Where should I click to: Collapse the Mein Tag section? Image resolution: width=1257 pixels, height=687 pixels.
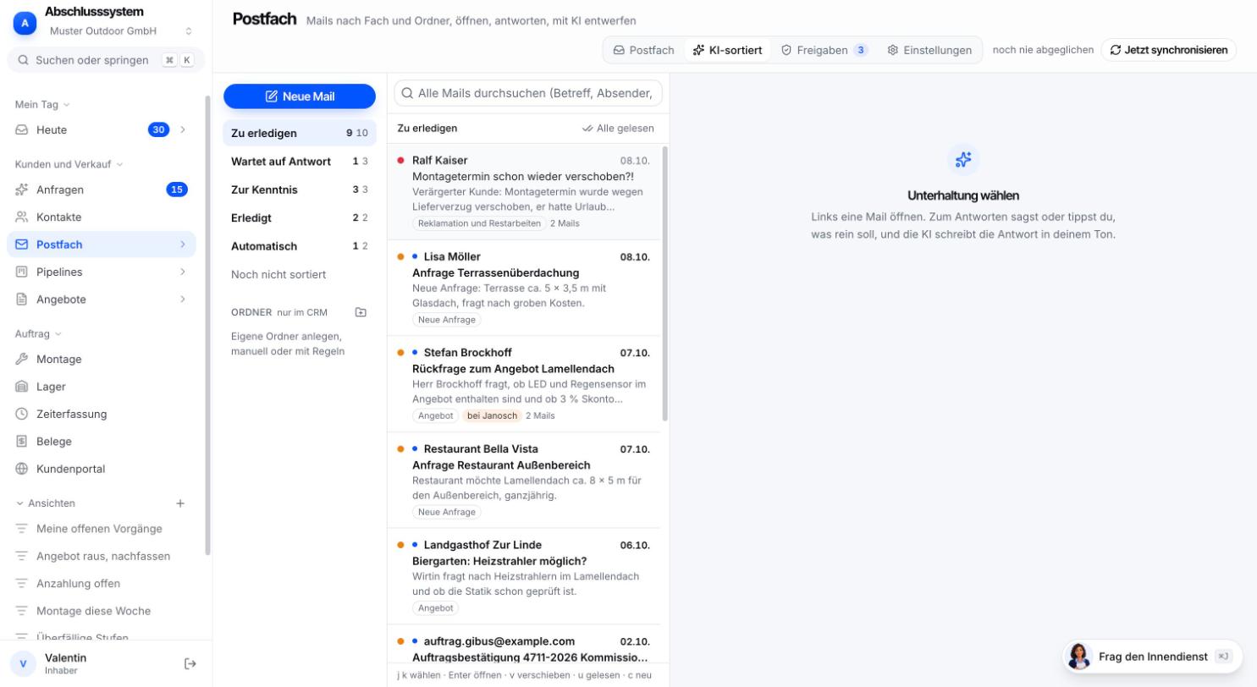[x=42, y=104]
